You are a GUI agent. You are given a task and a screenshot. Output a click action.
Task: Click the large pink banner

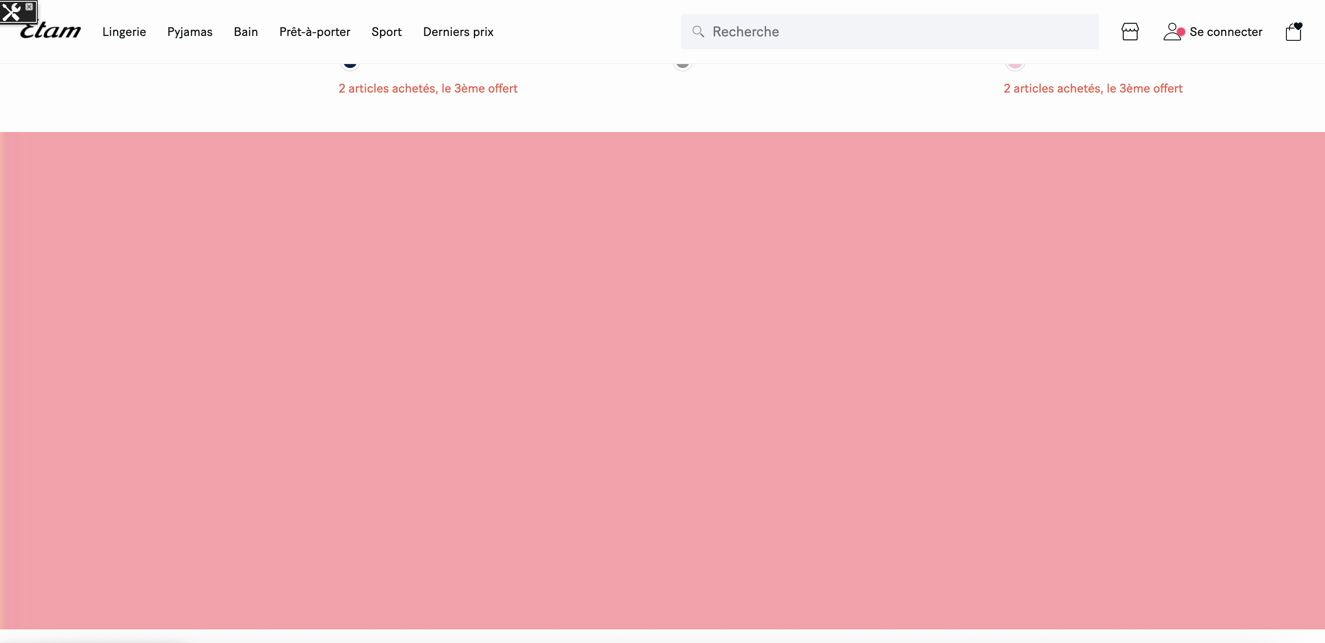tap(662, 381)
